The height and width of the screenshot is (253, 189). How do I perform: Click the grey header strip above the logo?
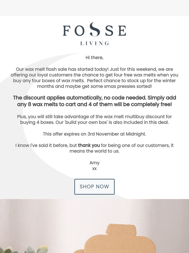click(x=94, y=8)
